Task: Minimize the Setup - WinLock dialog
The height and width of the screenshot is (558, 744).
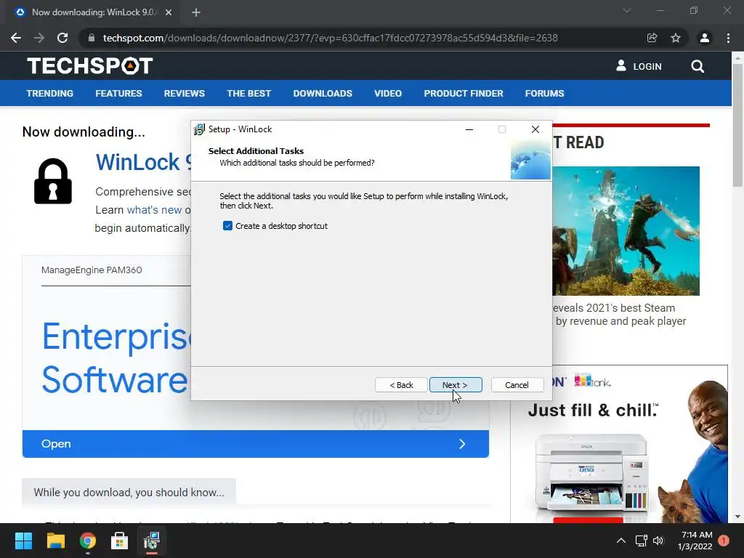Action: tap(469, 129)
